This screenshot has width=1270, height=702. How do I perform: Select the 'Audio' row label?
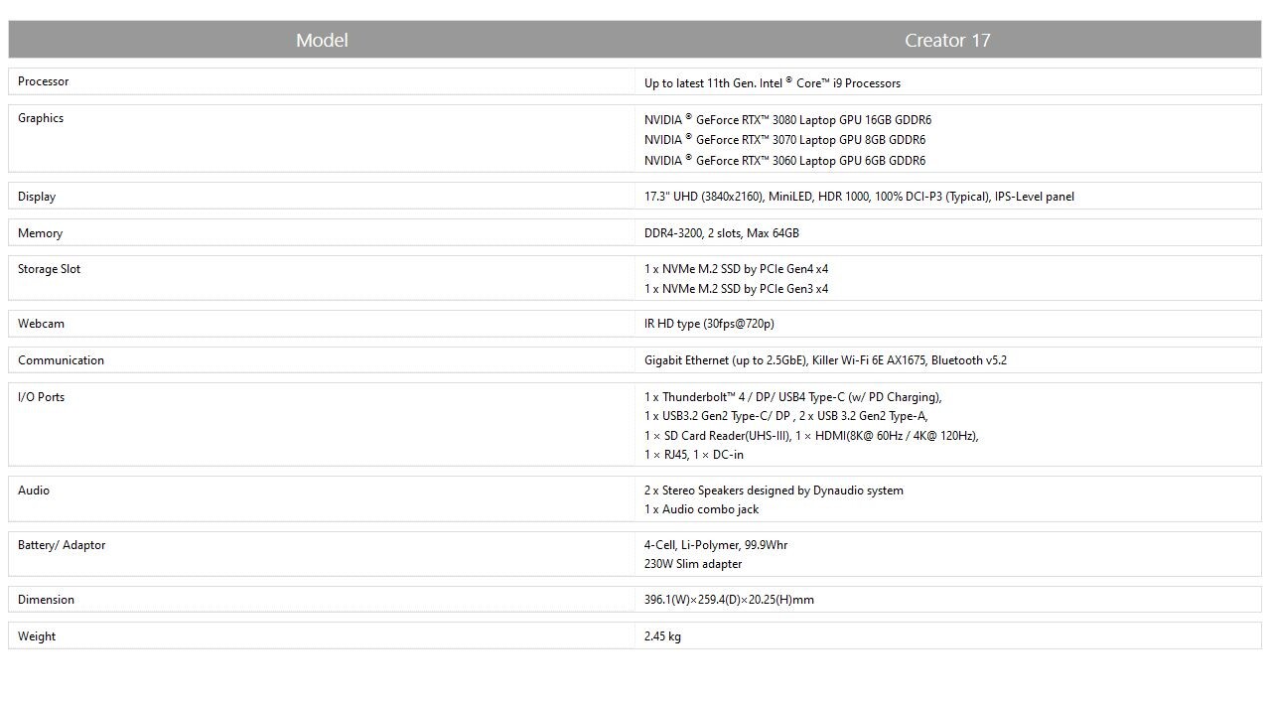tap(34, 491)
